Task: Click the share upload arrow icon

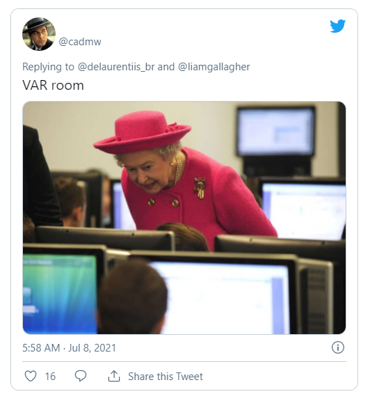Action: pos(114,376)
